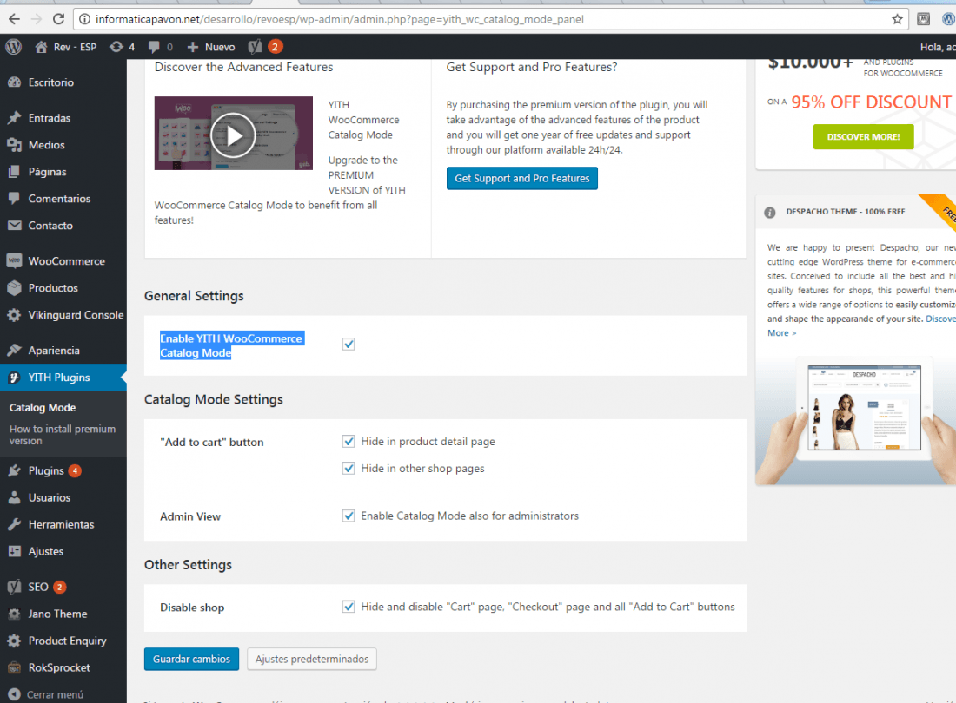Click the Despacho Theme info icon

click(x=769, y=213)
